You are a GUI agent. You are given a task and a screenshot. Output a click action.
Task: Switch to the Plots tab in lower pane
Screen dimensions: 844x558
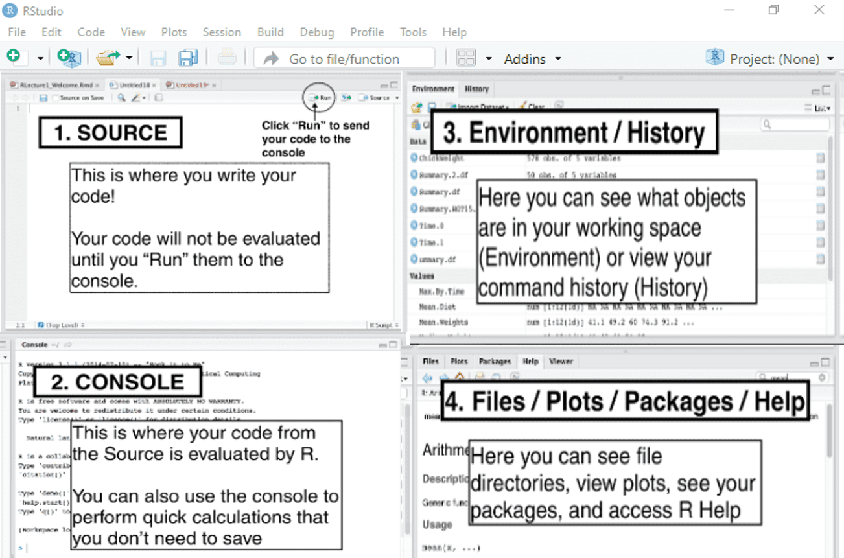[459, 361]
